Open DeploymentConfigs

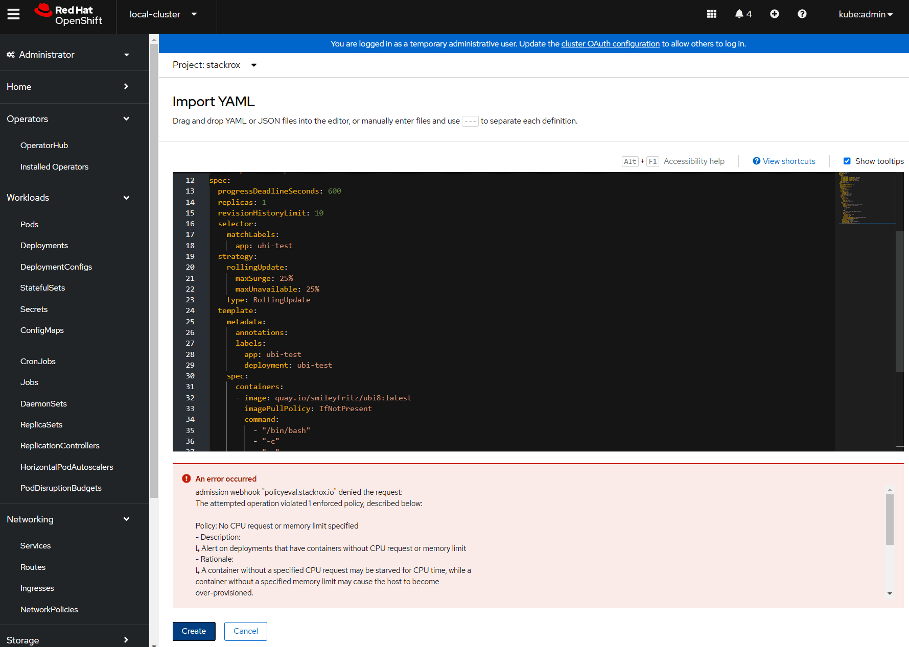[56, 267]
